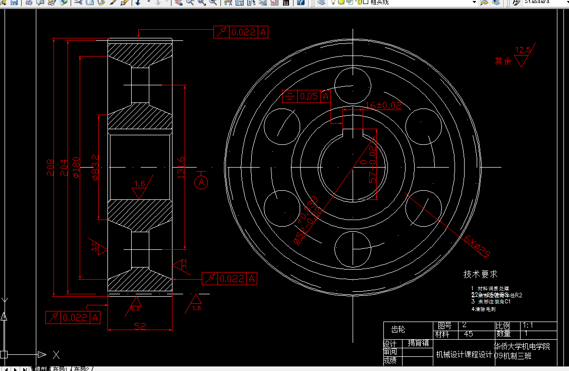The image size is (569, 371).
Task: Select the ø180 diameter dimension
Action: point(76,168)
